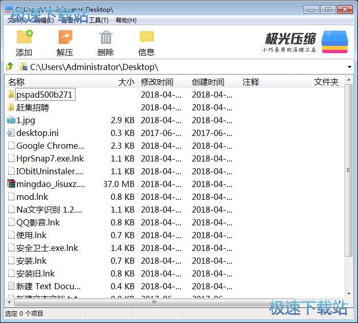The image size is (358, 323).
Task: Click the vertical scrollbar thumb
Action: point(348,170)
